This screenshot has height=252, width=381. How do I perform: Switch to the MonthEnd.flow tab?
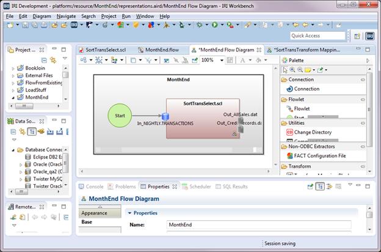(x=159, y=50)
